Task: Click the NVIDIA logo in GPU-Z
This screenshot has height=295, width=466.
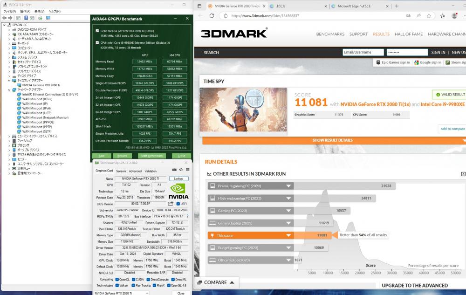Action: [x=178, y=192]
